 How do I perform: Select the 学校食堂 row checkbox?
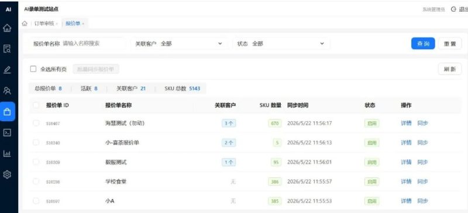point(36,181)
